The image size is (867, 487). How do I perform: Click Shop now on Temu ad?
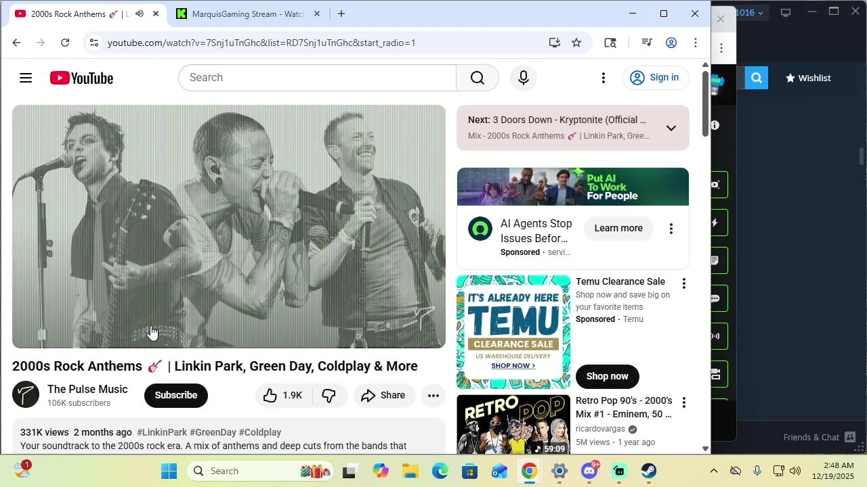(x=608, y=377)
